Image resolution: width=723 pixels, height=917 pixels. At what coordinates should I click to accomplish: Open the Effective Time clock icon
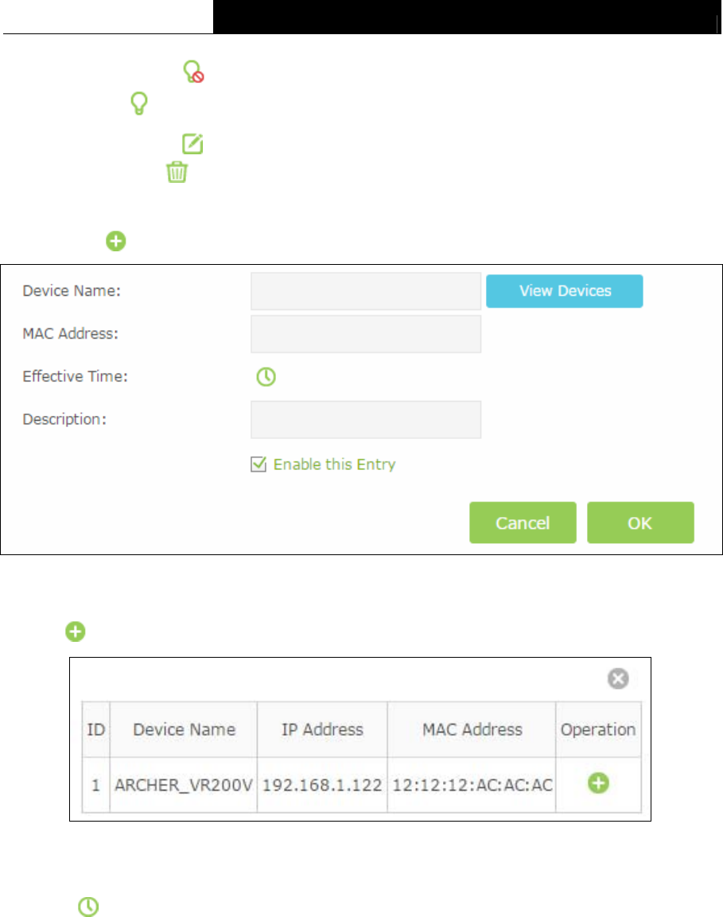click(x=266, y=377)
